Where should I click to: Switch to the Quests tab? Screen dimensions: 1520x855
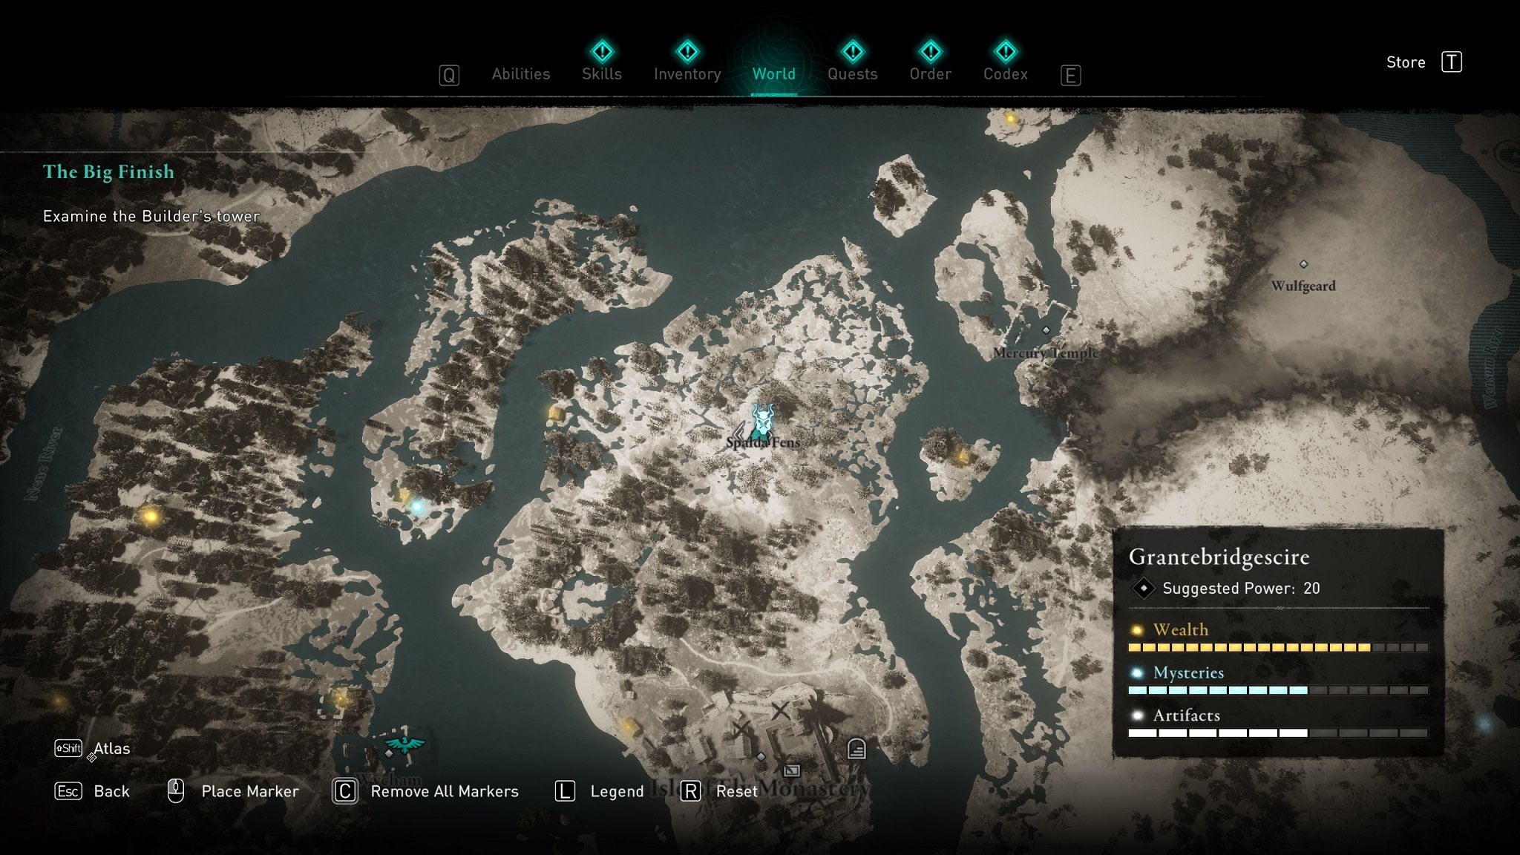point(852,73)
